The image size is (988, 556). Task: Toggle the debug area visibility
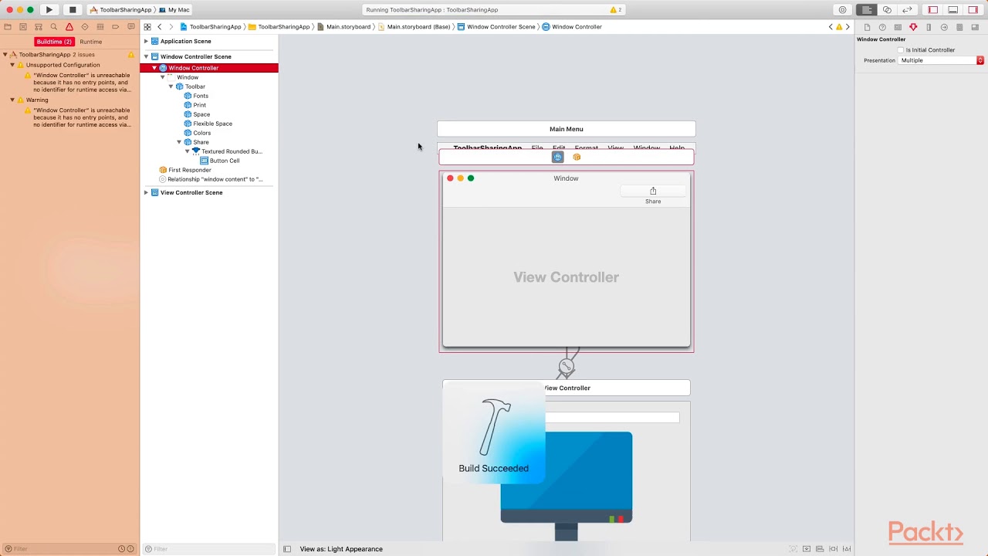click(x=953, y=10)
